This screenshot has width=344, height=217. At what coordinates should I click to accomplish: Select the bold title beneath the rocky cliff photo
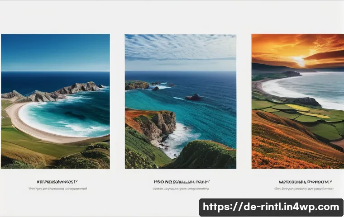click(182, 182)
